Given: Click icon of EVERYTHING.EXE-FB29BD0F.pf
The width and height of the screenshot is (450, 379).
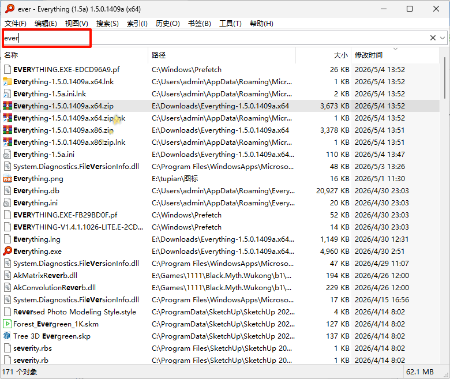Looking at the screenshot, I should click(7, 215).
